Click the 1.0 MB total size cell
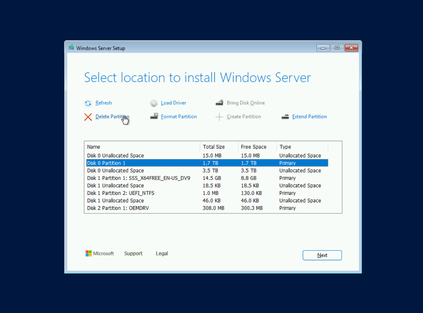The image size is (423, 313). 211,193
